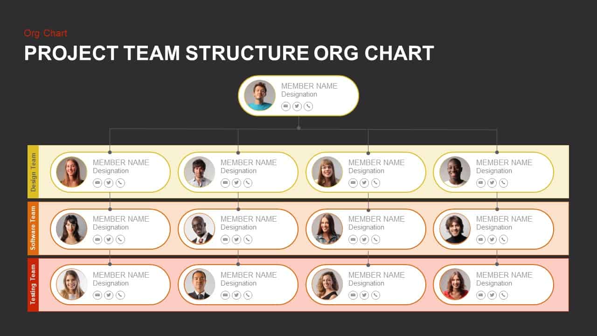Click the fourth Design Team member photo

click(x=455, y=172)
